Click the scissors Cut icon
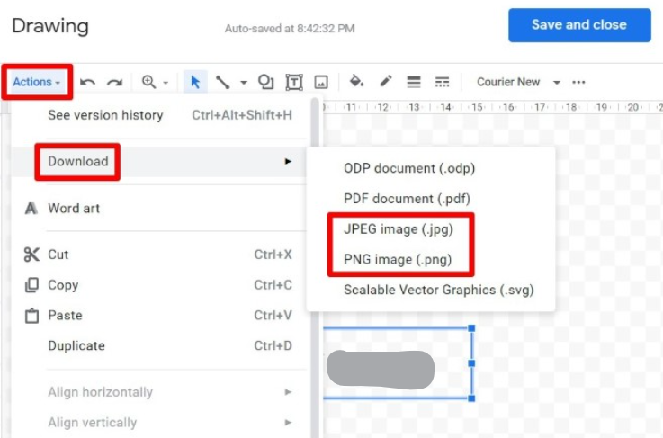The width and height of the screenshot is (663, 438). [x=31, y=255]
